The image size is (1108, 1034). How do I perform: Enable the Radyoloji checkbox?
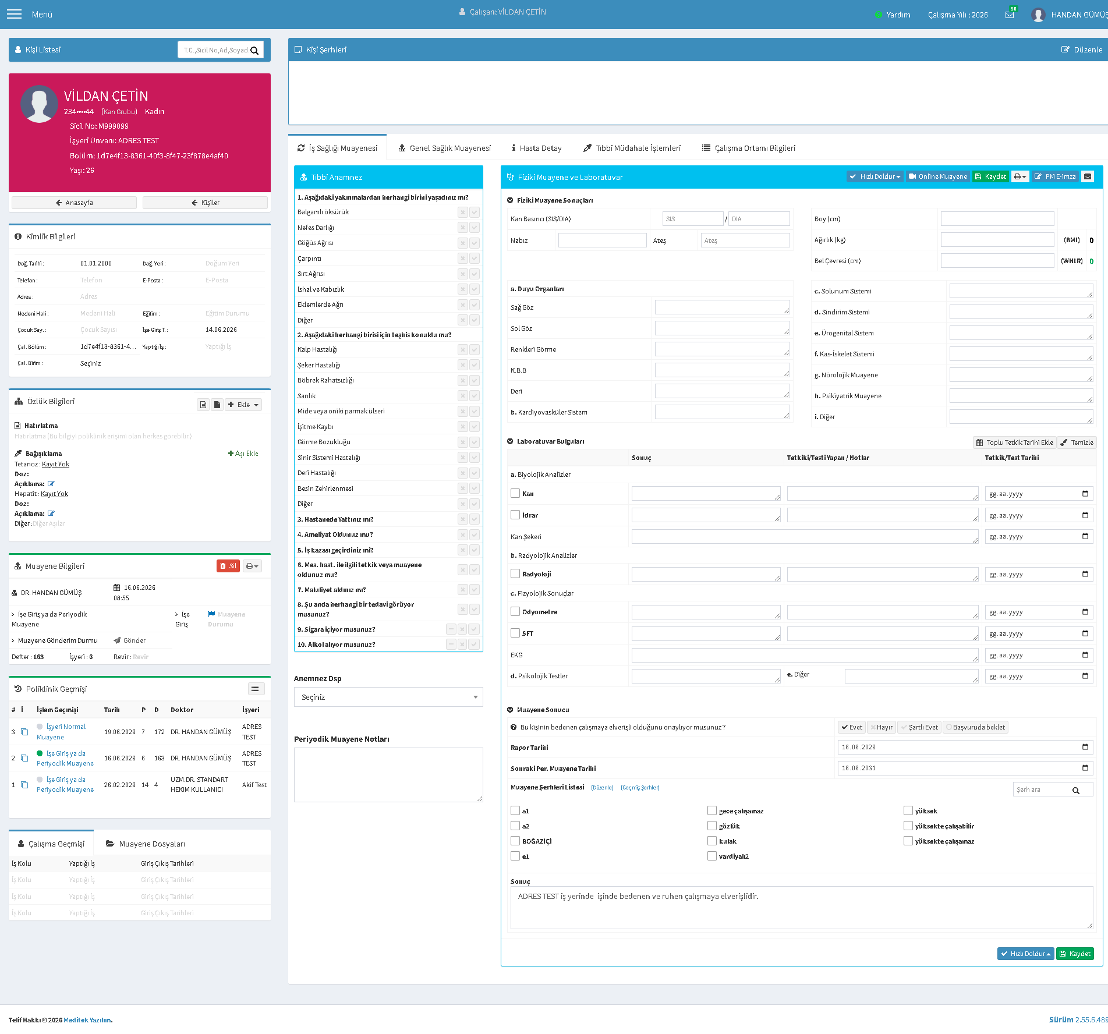[x=515, y=573]
